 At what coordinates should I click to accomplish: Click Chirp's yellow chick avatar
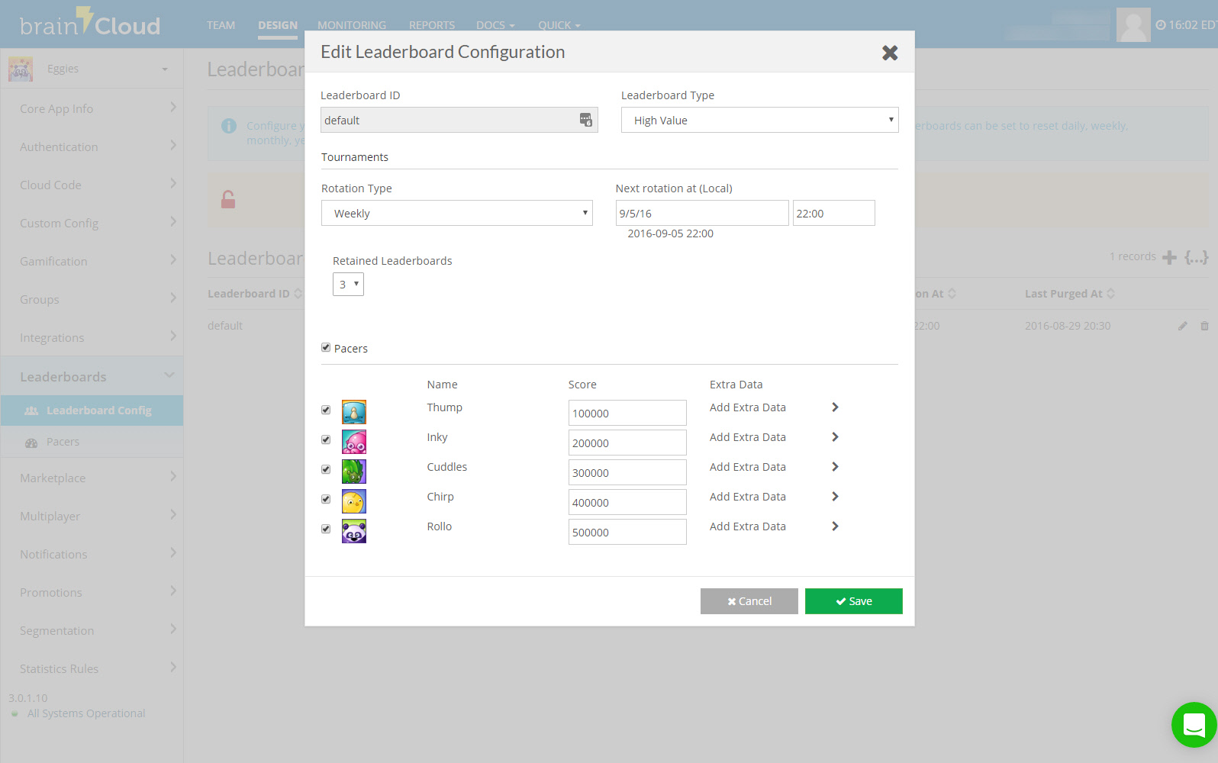(x=353, y=501)
